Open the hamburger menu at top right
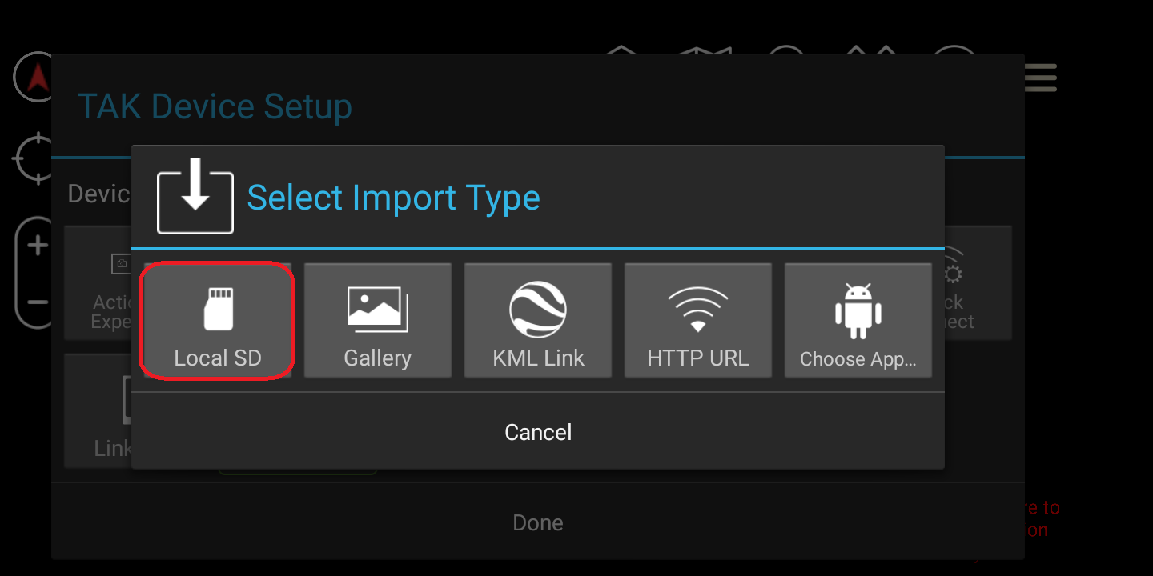This screenshot has width=1153, height=576. tap(1041, 78)
